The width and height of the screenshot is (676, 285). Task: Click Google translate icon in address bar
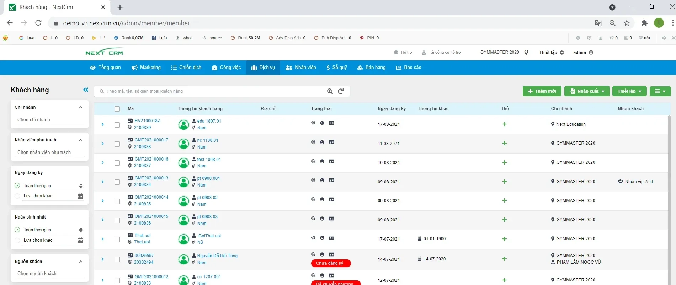tap(598, 23)
